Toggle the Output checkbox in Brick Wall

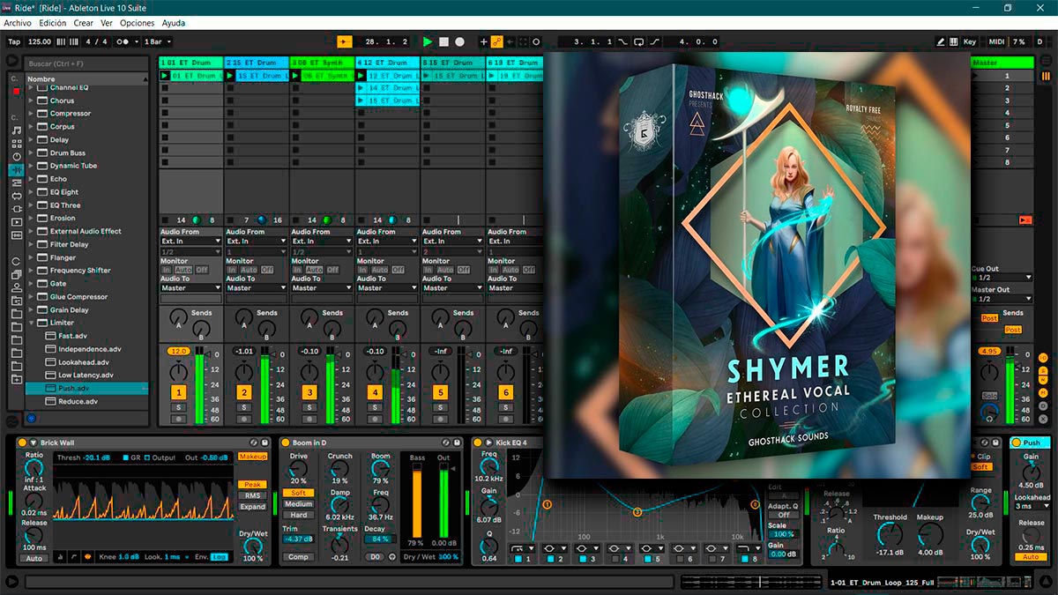[x=148, y=458]
